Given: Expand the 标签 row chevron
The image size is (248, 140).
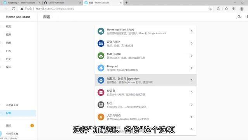Looking at the screenshot, I should (x=192, y=105).
